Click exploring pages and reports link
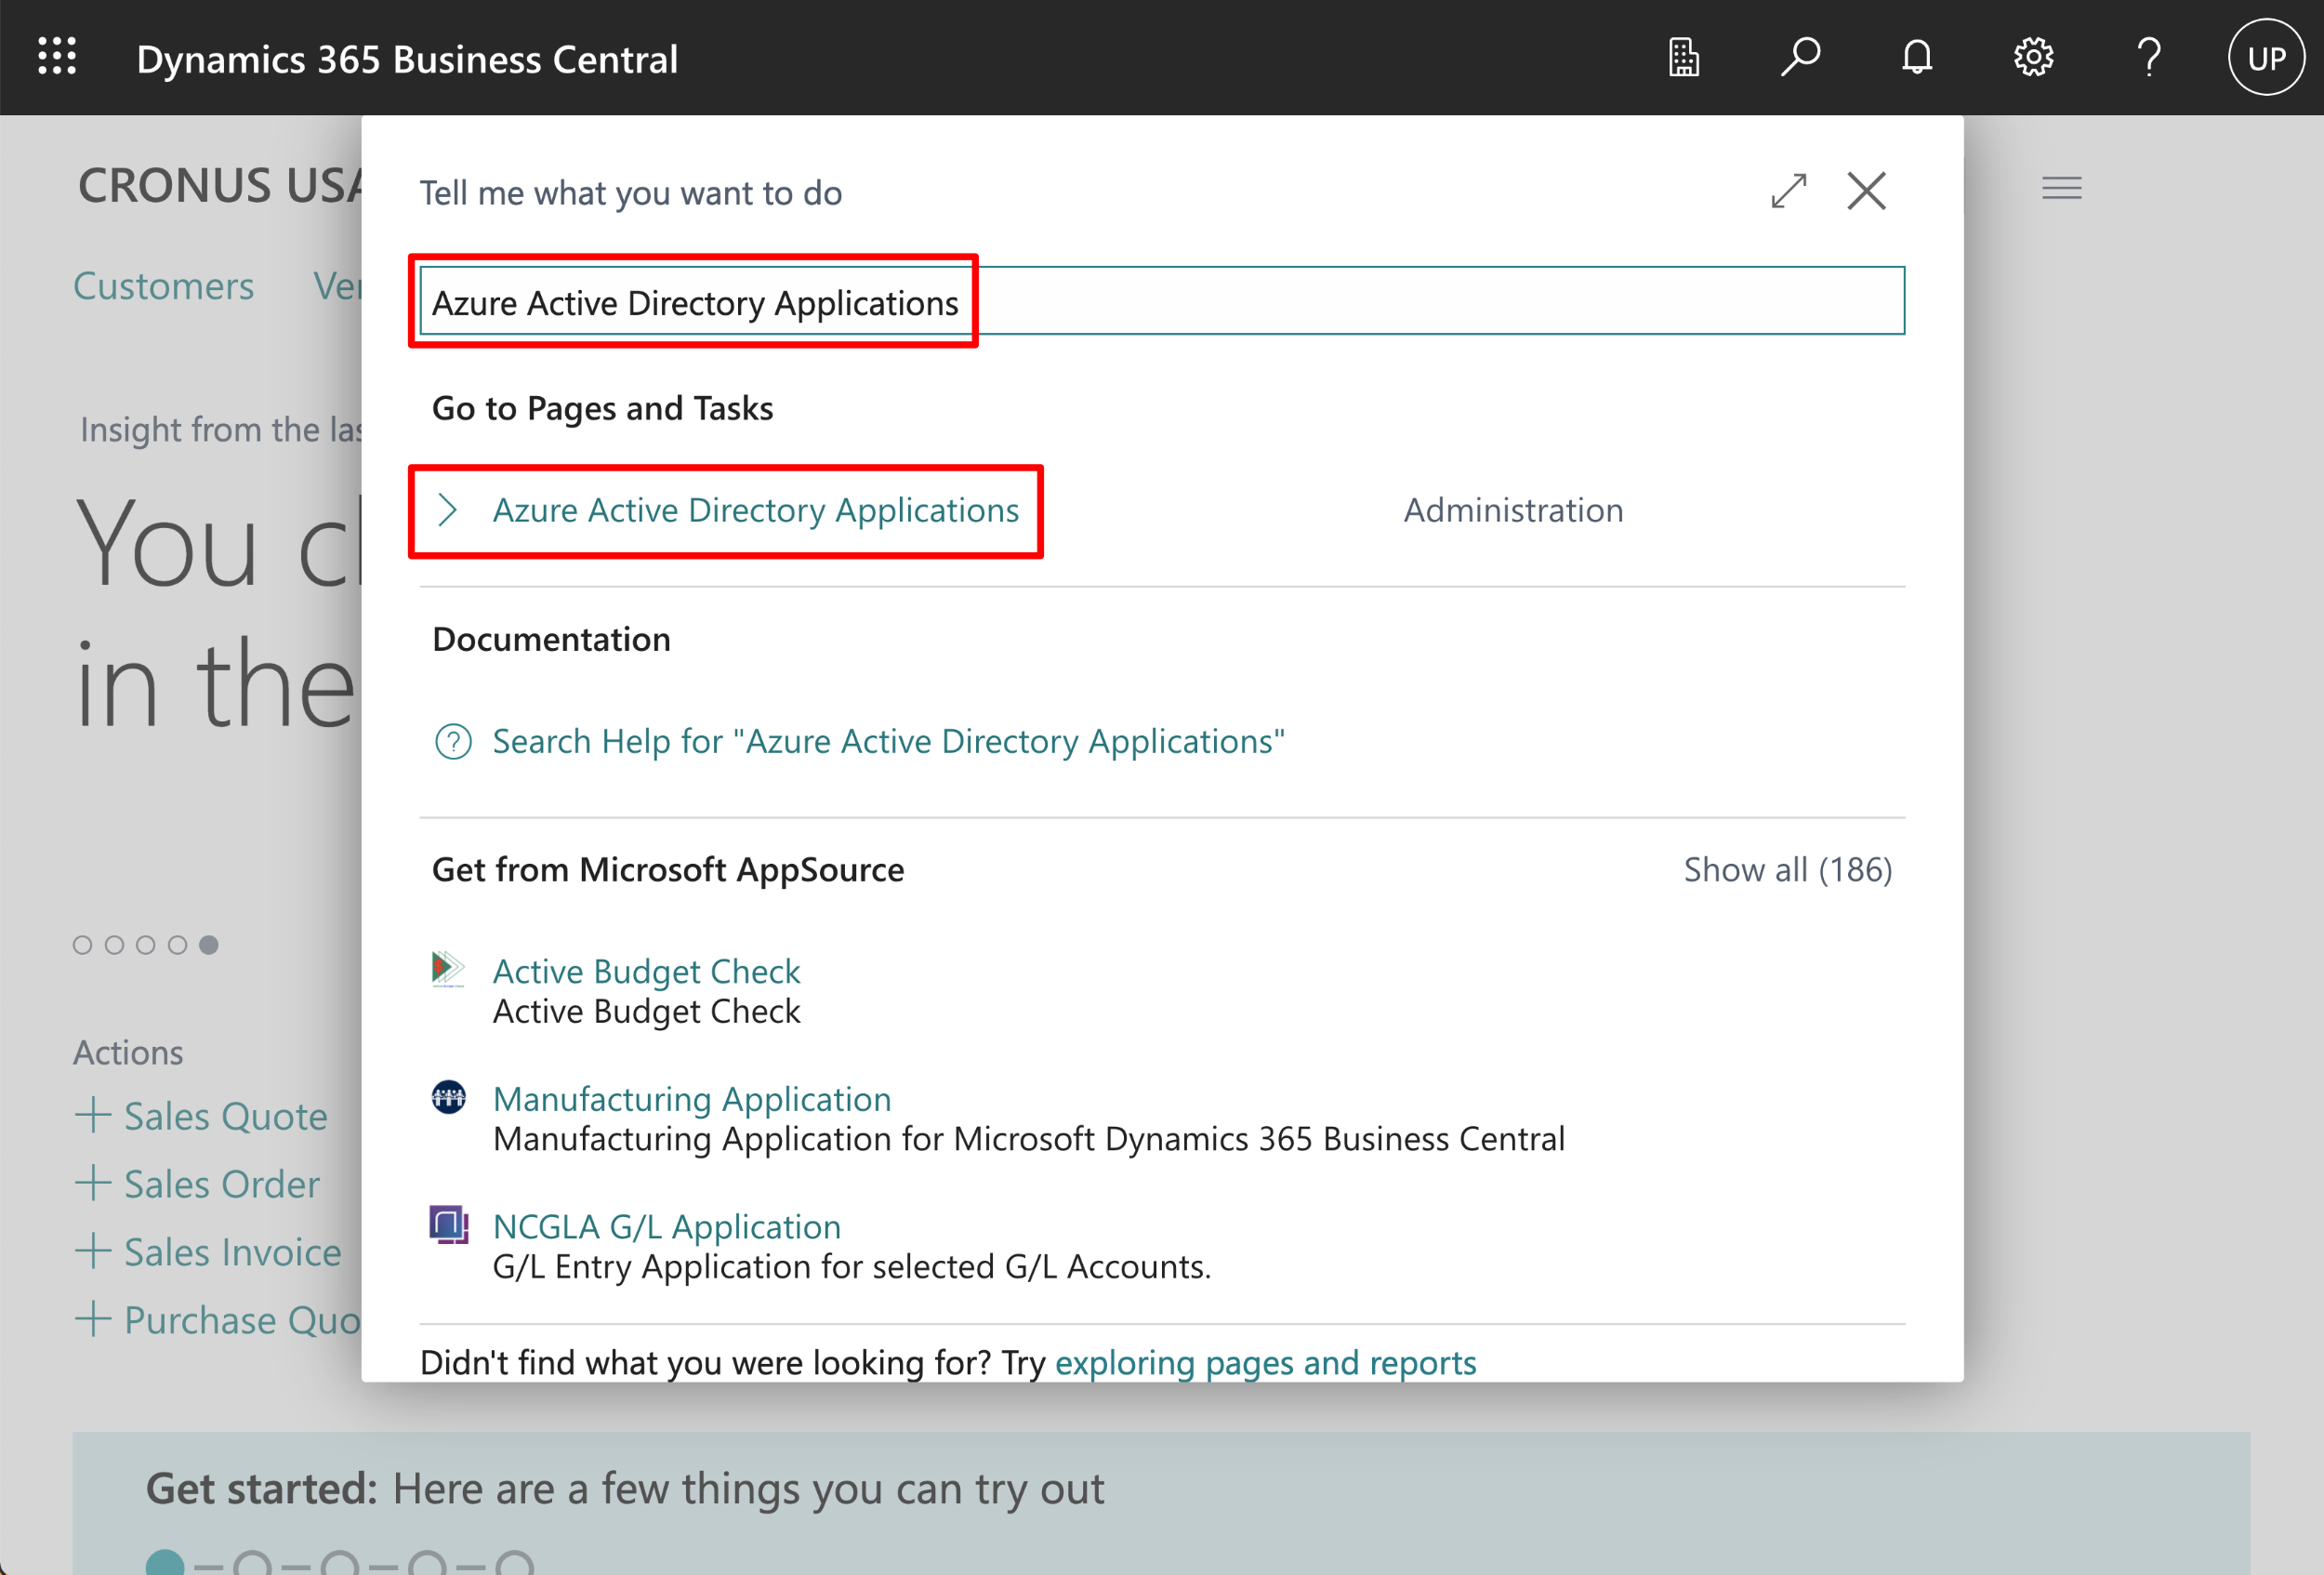Screen dimensions: 2324x1575 click(x=1265, y=1363)
